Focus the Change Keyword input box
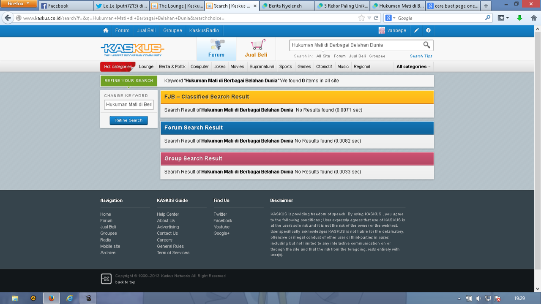 [x=129, y=104]
